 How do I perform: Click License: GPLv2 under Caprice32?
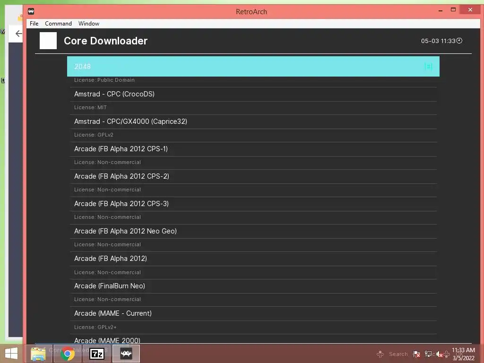94,135
